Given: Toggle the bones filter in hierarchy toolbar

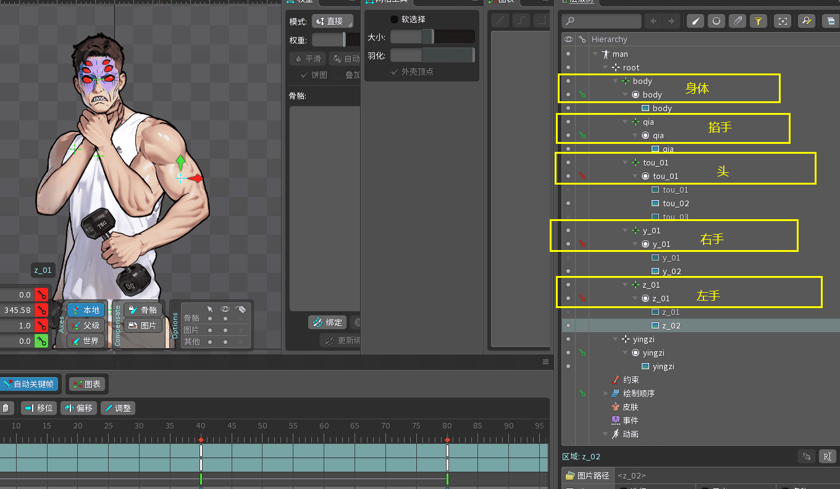Looking at the screenshot, I should (x=696, y=21).
